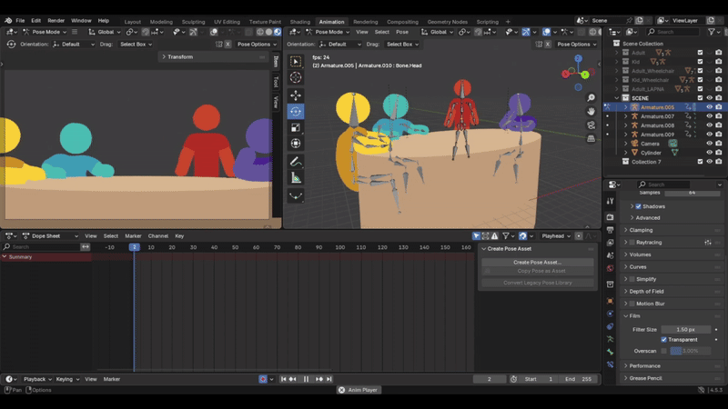Enable the Shadows checkbox
Screen dimensions: 728x409
click(637, 206)
